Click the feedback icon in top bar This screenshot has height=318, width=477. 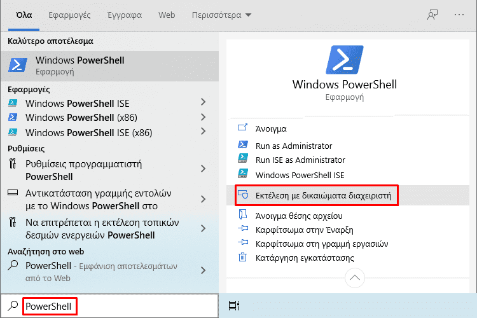(432, 14)
